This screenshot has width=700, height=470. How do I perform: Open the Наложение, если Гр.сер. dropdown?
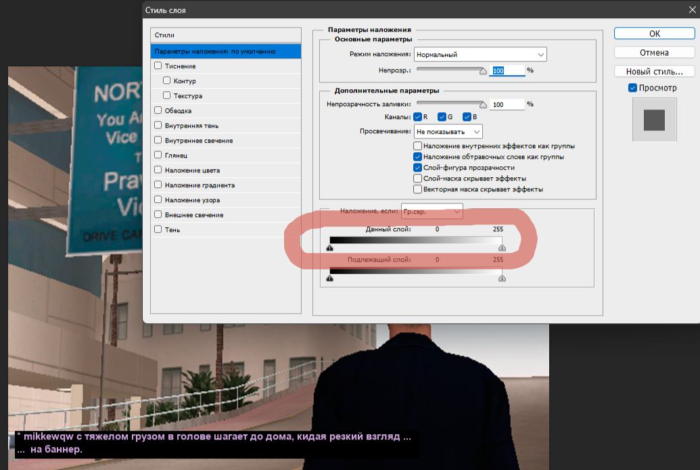click(432, 212)
